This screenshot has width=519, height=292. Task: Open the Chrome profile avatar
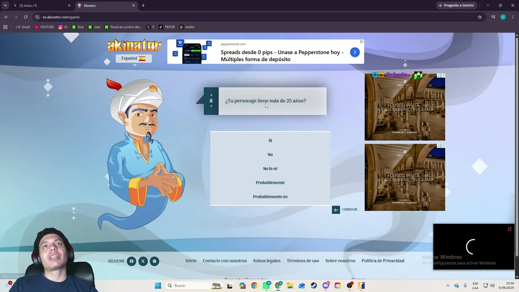coord(503,17)
